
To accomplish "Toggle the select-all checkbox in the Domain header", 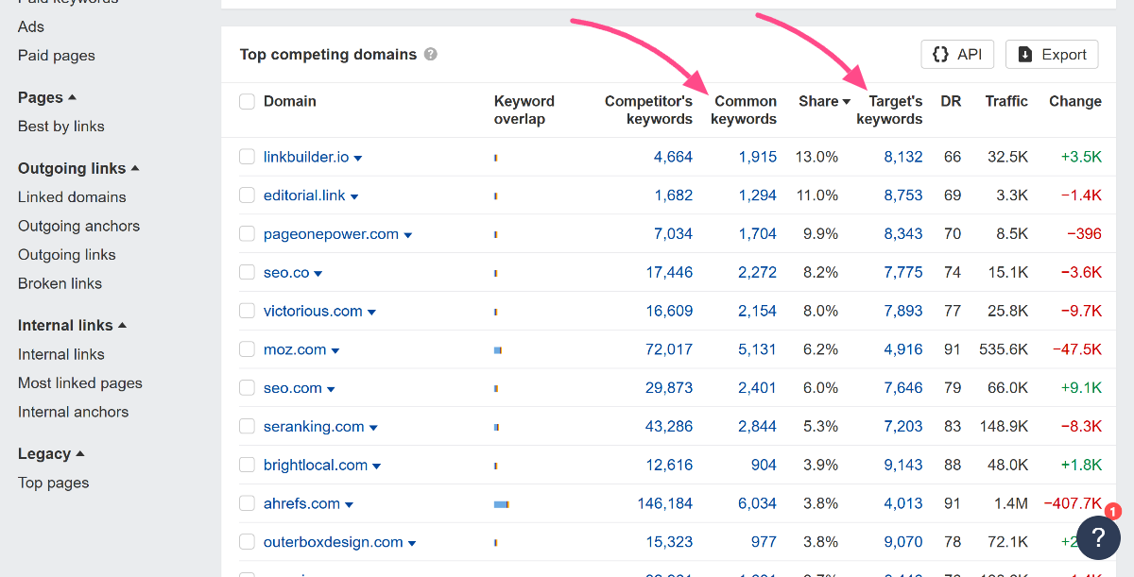I will pos(248,102).
